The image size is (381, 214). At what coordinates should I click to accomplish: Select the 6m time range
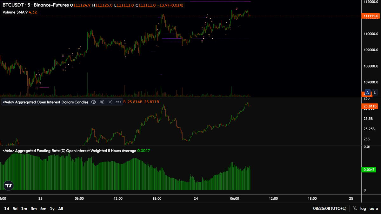click(x=43, y=209)
